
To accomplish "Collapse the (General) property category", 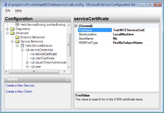I will click(x=76, y=26).
